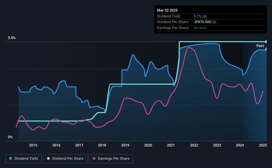Screen dimensions: 272x168
Task: Click the Past label on the chart
Action: tap(260, 46)
